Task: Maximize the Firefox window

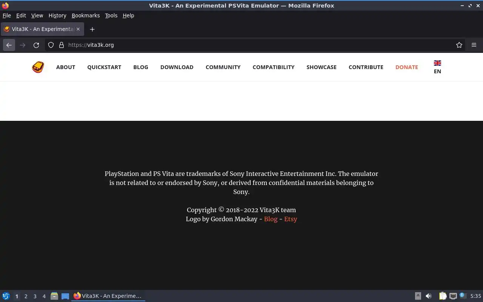Action: pos(470,6)
